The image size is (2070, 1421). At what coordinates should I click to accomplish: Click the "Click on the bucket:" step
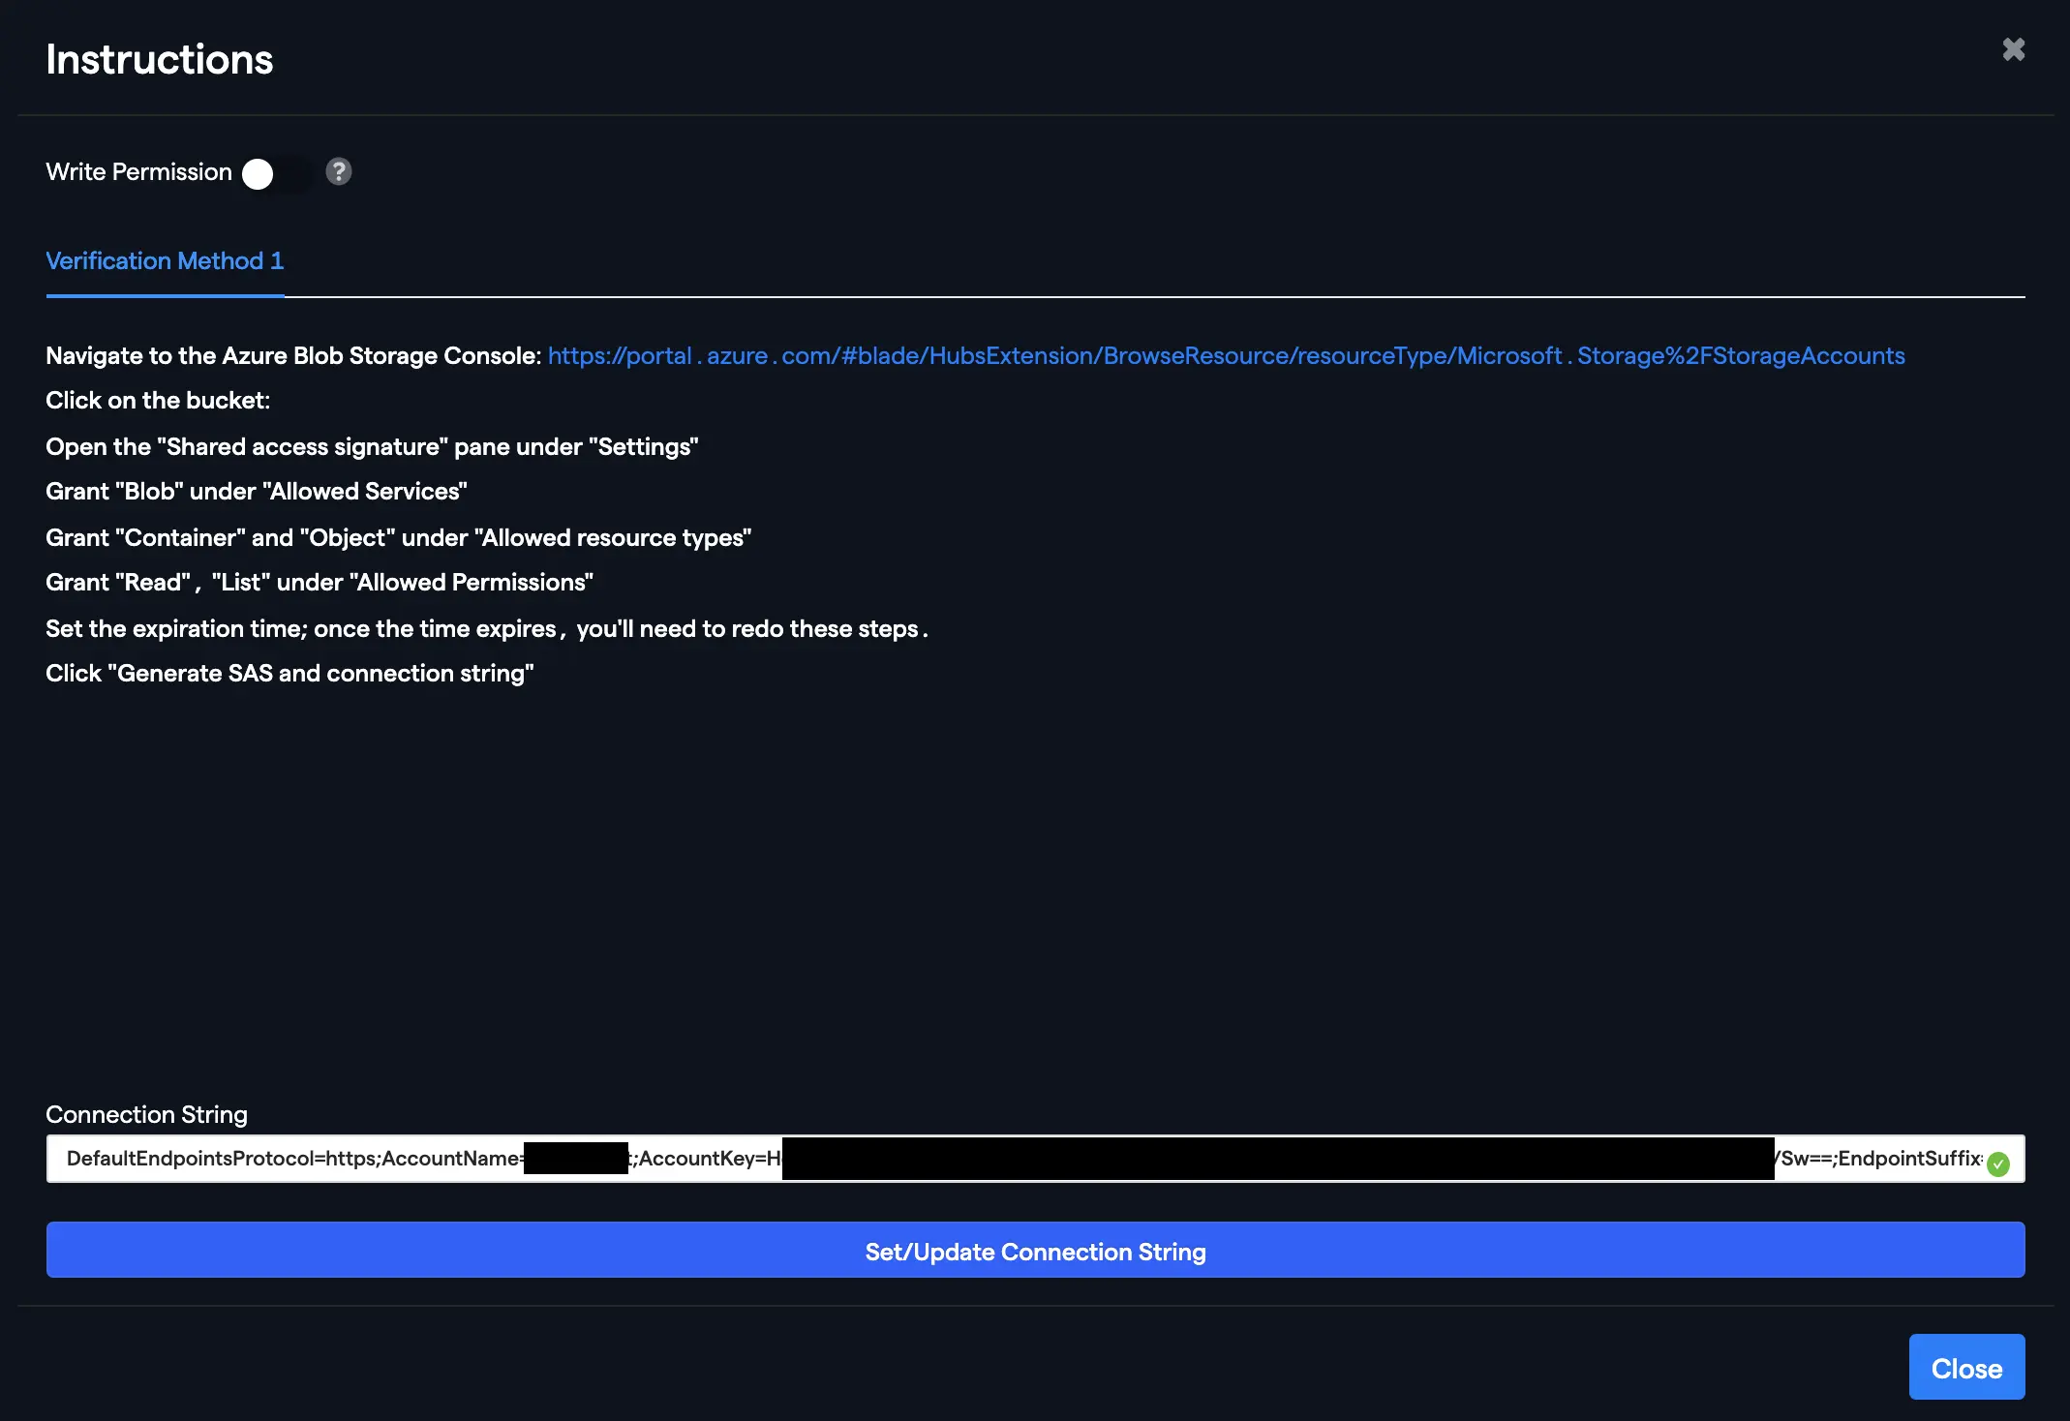tap(158, 401)
